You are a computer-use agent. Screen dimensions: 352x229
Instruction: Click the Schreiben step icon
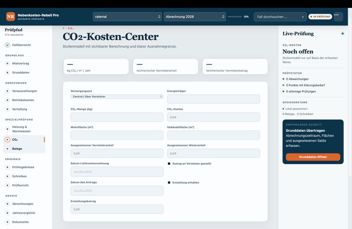pyautogui.click(x=8, y=176)
